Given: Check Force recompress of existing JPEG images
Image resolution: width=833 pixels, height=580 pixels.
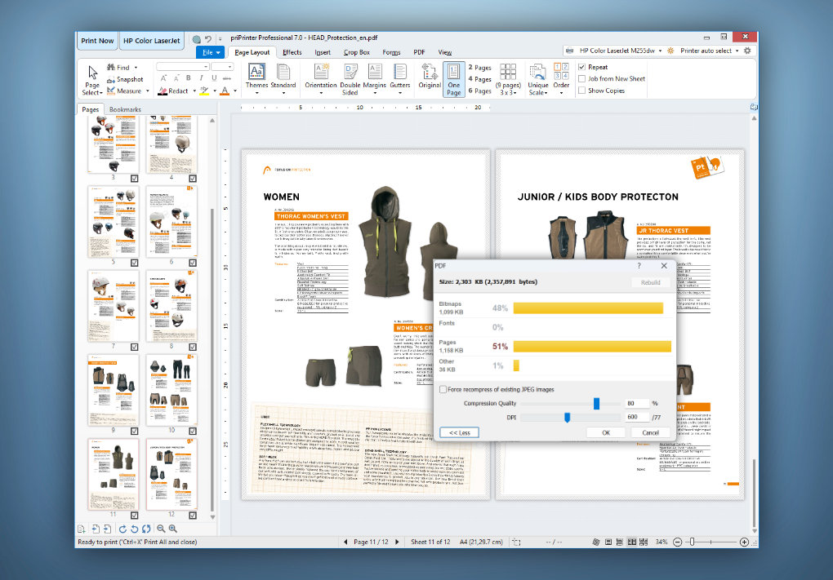Looking at the screenshot, I should 443,389.
